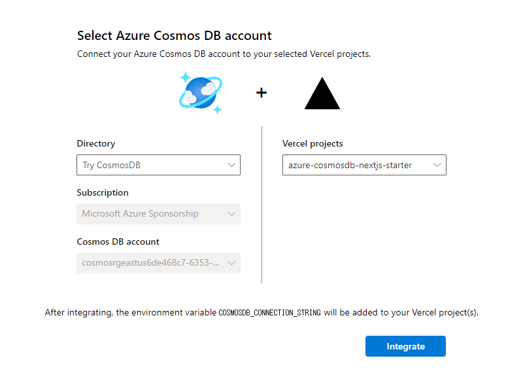Click the Directory dropdown chevron arrow

click(231, 165)
